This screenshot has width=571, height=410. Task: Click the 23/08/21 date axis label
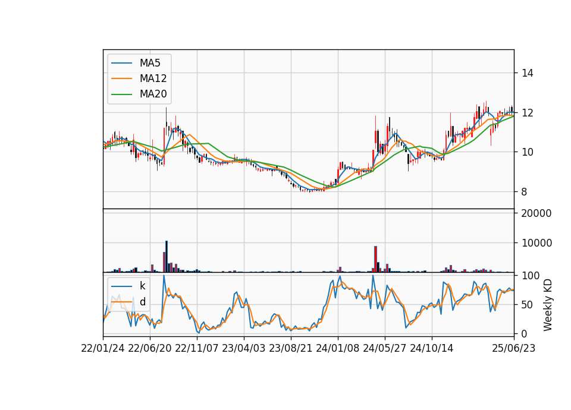[x=291, y=348]
